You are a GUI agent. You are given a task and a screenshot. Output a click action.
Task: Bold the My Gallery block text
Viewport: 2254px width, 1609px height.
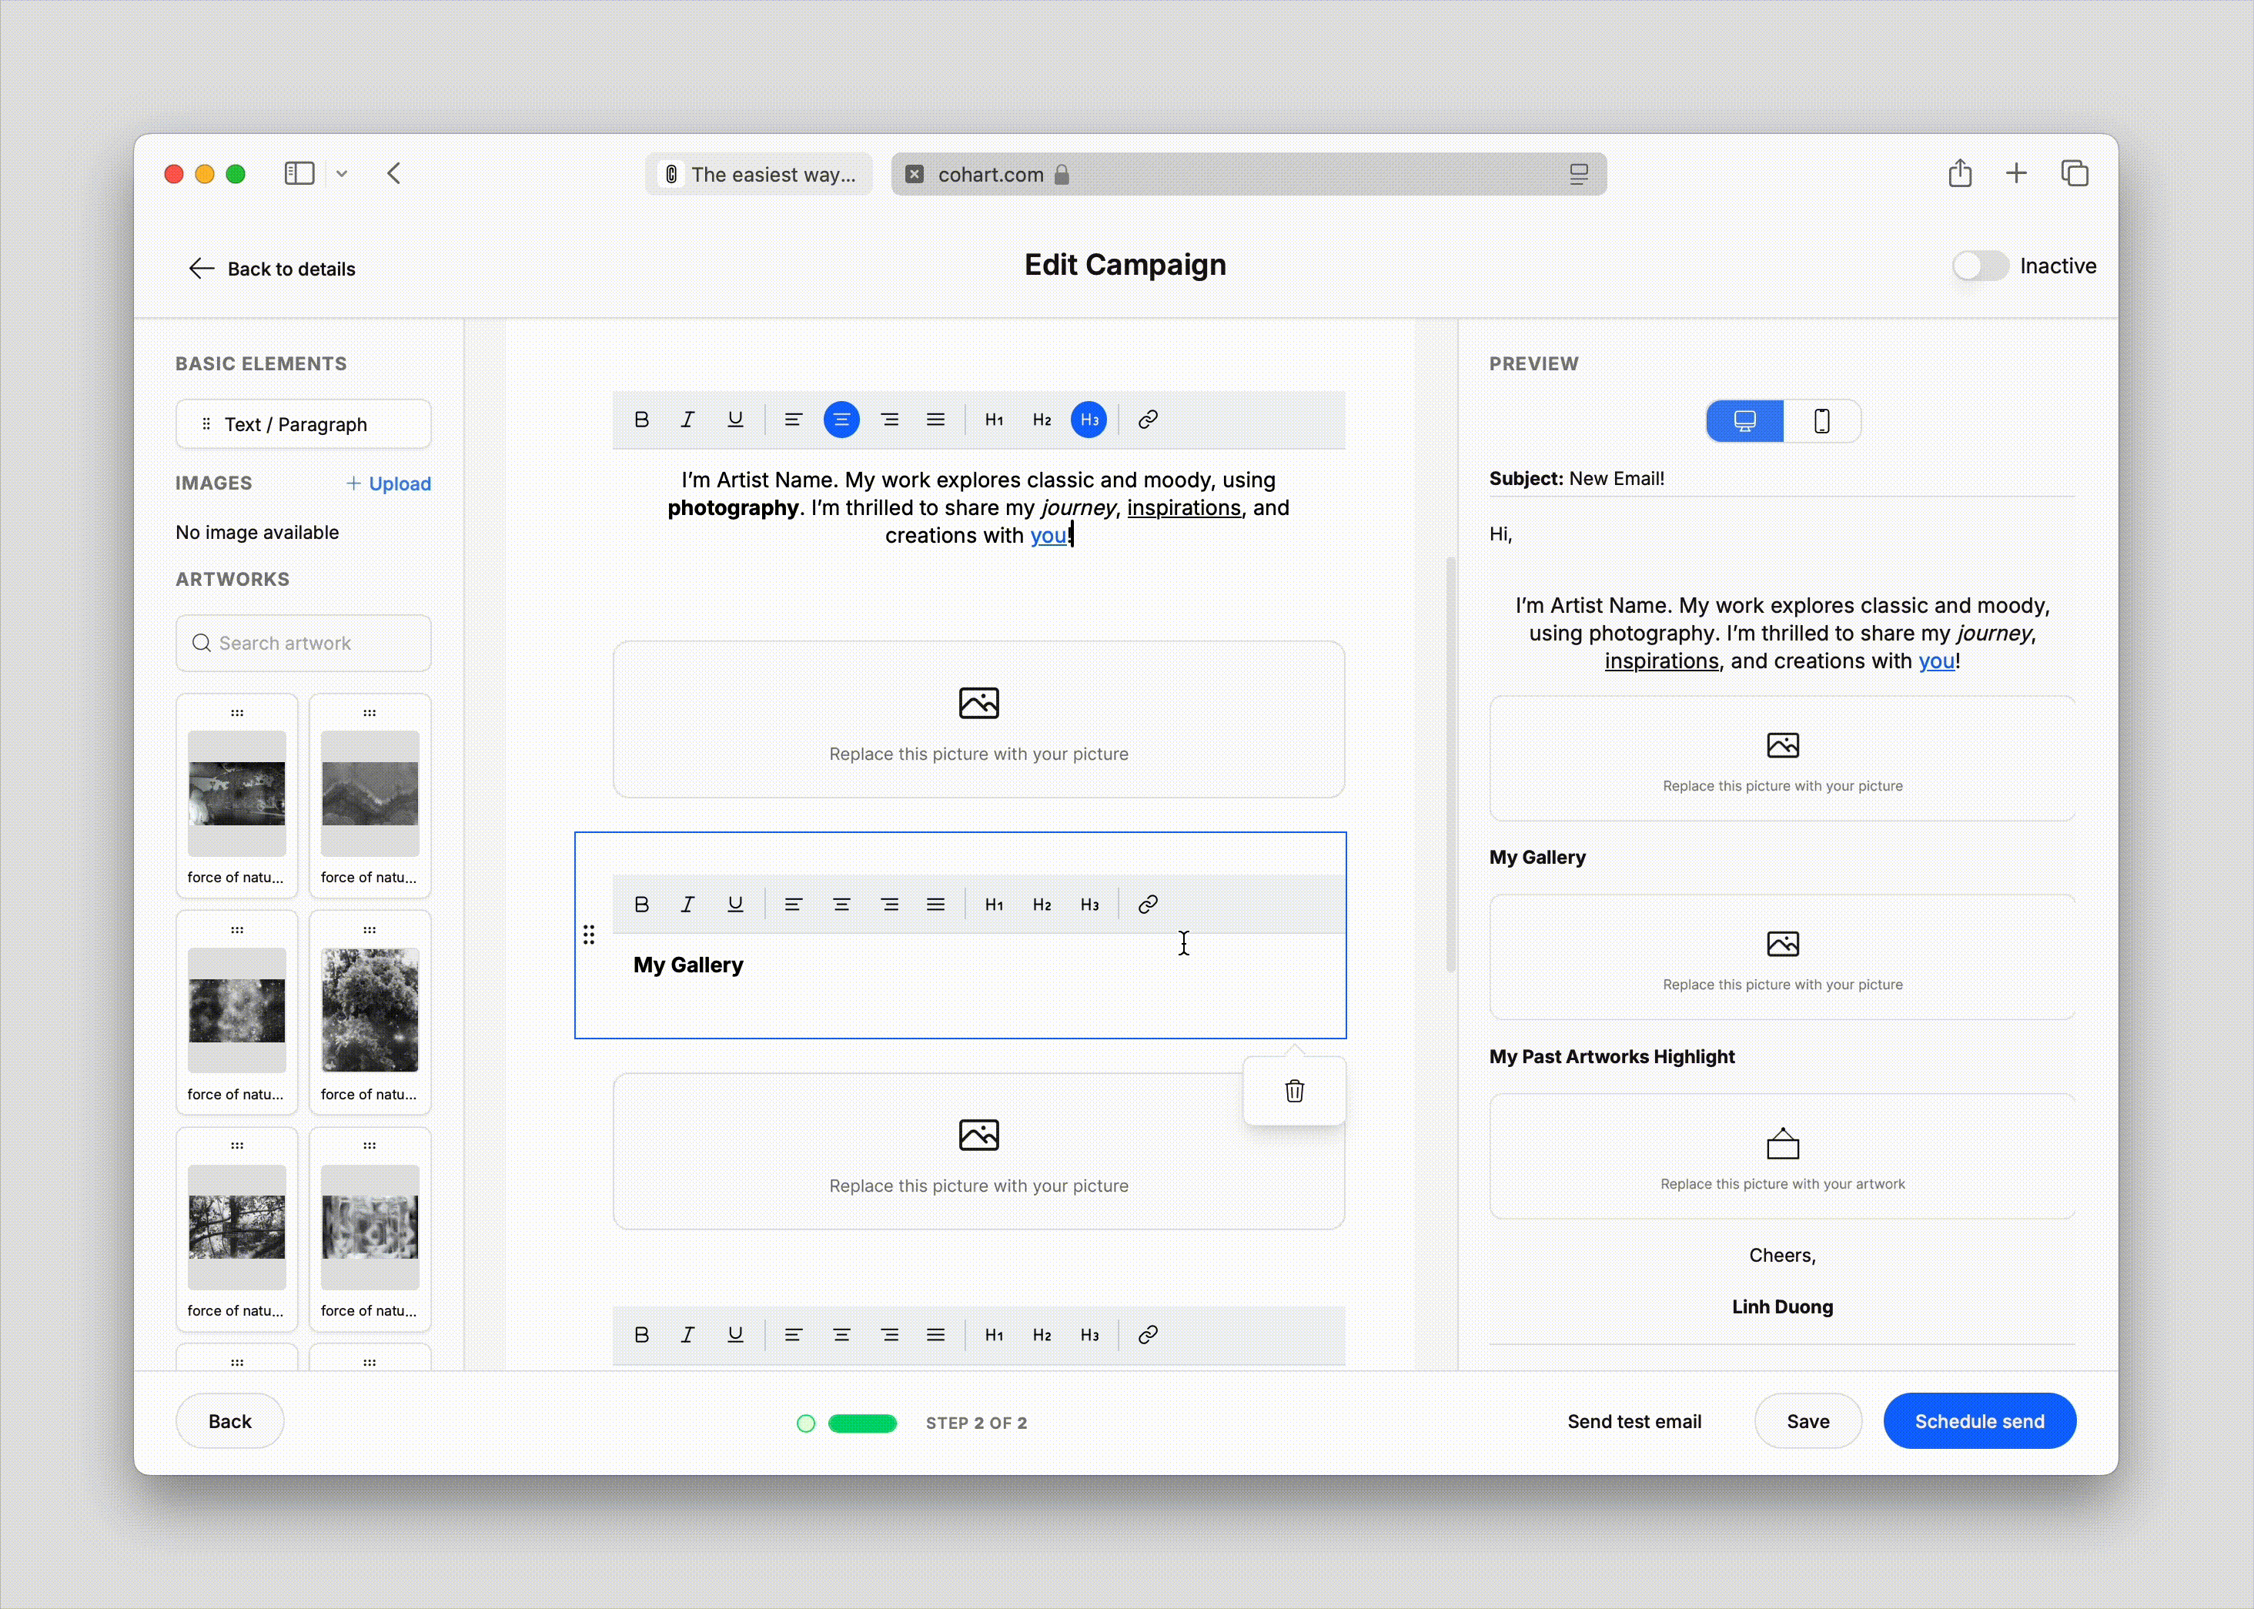(641, 905)
